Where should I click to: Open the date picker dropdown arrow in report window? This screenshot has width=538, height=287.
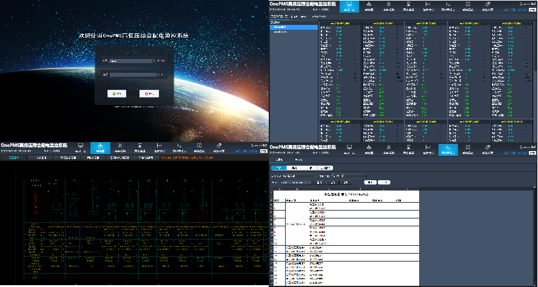(310, 183)
